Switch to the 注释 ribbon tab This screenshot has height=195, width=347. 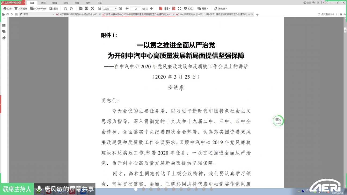pos(43,3)
